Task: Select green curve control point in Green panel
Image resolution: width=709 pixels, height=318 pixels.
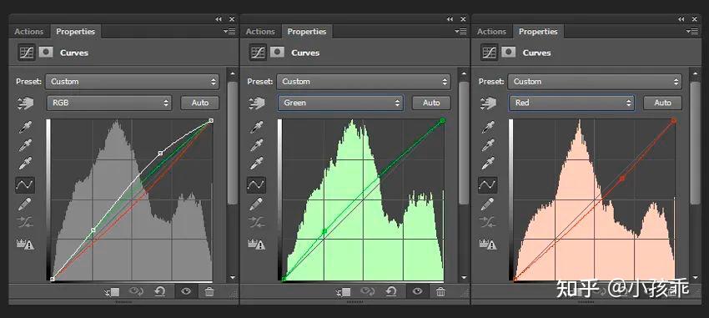Action: pyautogui.click(x=324, y=231)
